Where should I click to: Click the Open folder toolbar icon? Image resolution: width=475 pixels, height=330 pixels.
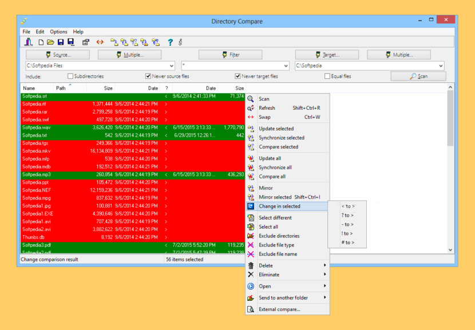point(50,42)
